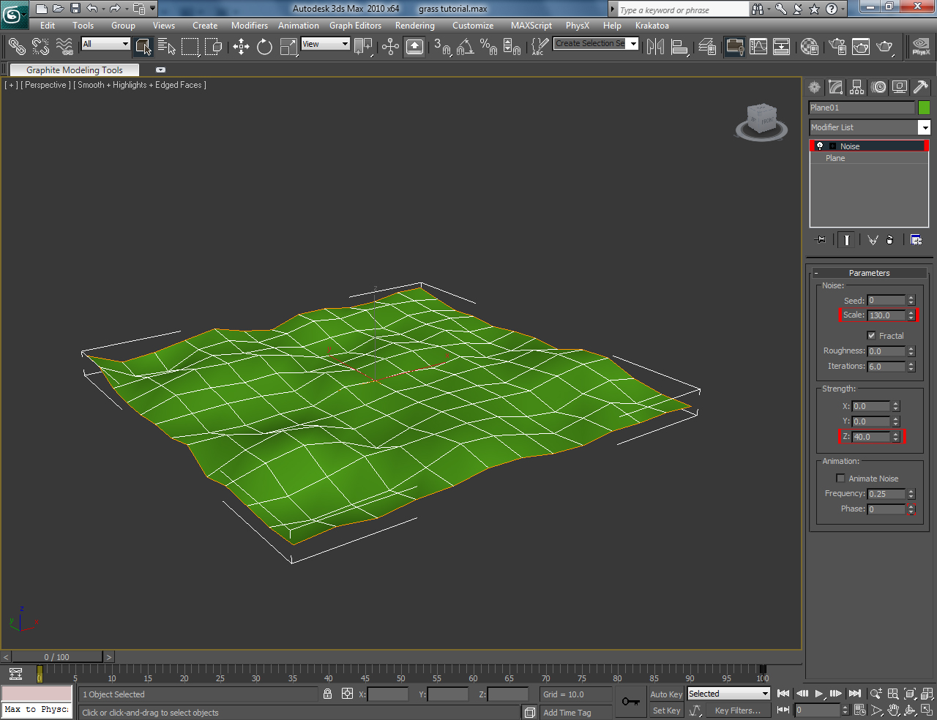Click Go to Start playback button

point(783,694)
